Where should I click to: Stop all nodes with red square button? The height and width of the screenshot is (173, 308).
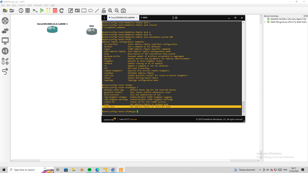click(x=55, y=10)
